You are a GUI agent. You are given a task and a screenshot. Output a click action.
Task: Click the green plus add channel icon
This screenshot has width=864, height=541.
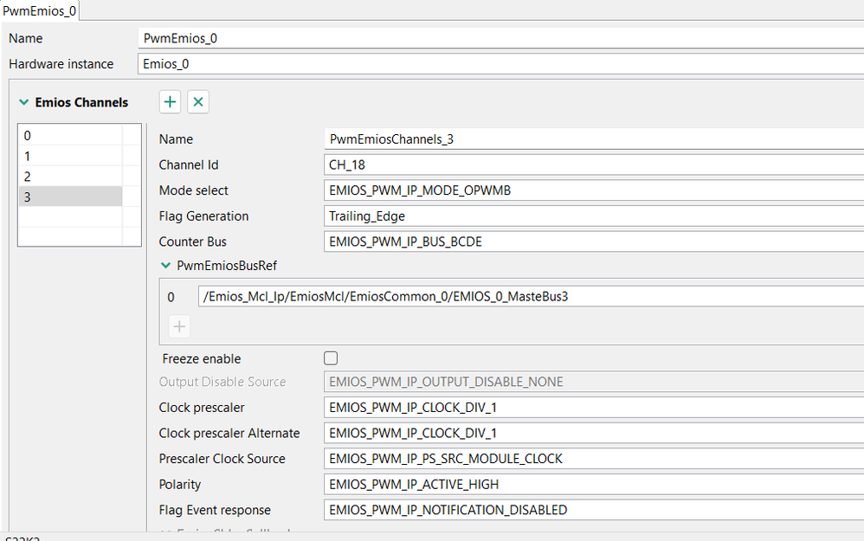click(171, 102)
